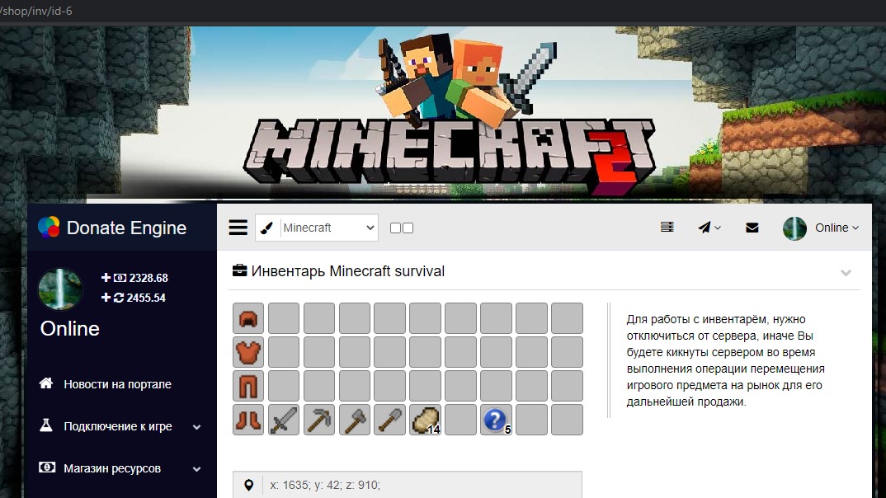The width and height of the screenshot is (886, 498).
Task: Click the Donate Engine logo link
Action: 113,228
